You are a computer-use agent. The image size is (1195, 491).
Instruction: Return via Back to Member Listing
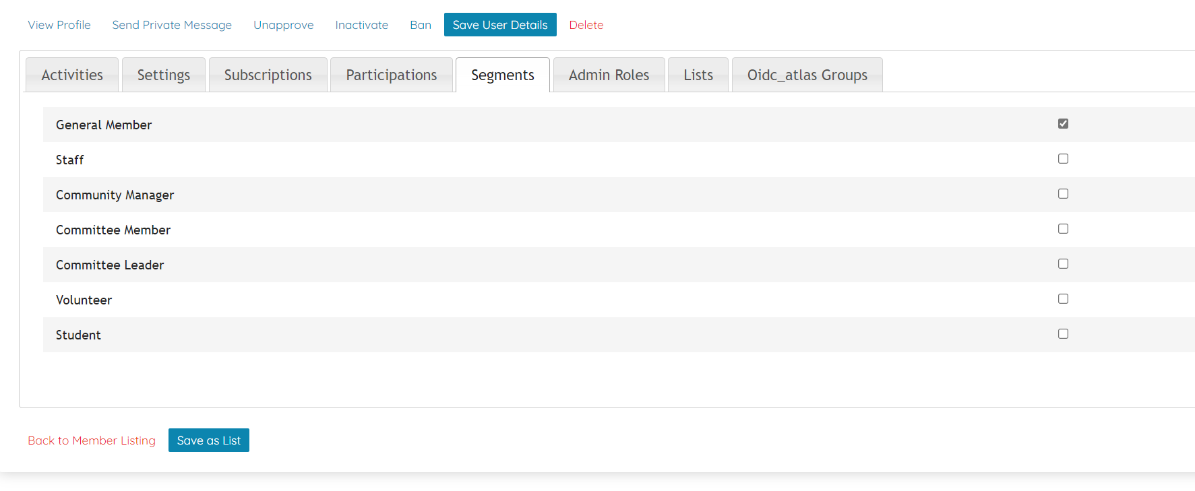(92, 440)
